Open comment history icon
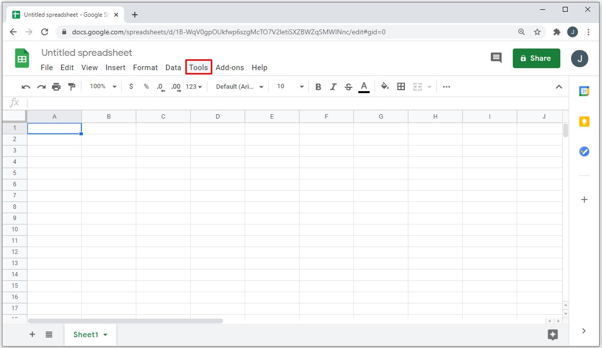This screenshot has width=602, height=348. (x=496, y=58)
